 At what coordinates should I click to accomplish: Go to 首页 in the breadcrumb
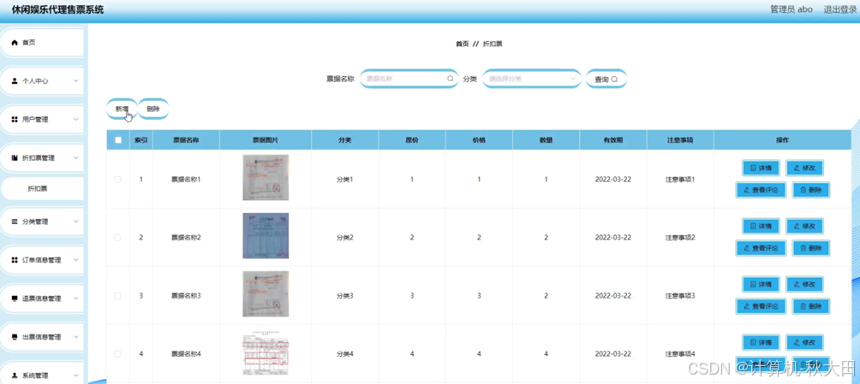(x=462, y=44)
